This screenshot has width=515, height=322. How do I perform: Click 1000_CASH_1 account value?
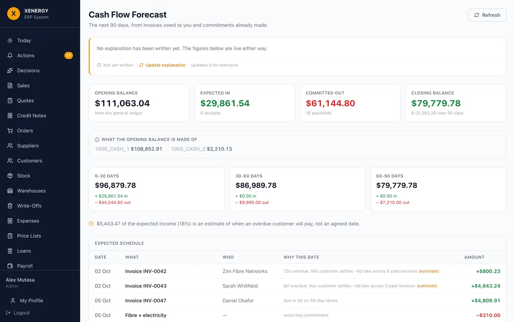pyautogui.click(x=146, y=149)
